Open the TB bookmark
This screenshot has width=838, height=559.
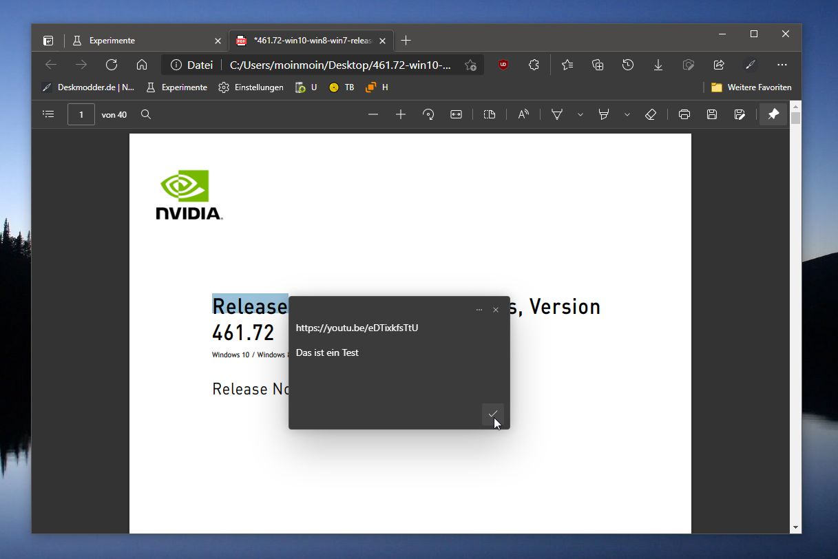click(x=342, y=87)
